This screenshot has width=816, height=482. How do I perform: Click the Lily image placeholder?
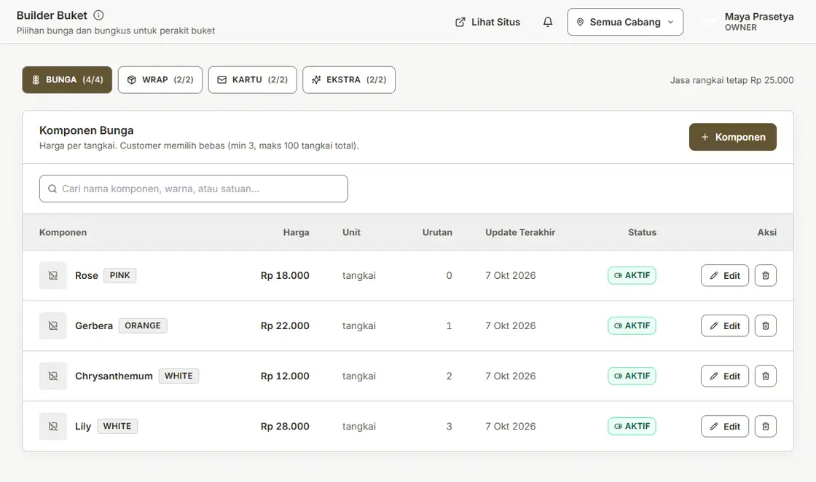click(x=53, y=427)
